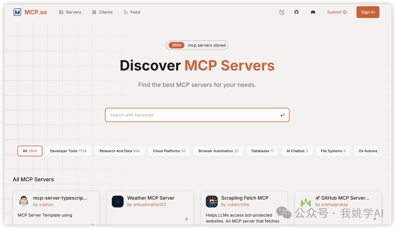Open zubhav's profile link
This screenshot has width=396, height=229.
tap(46, 204)
